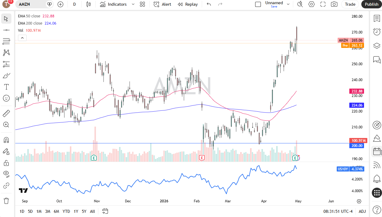Show the February earnings E marker
382x217 pixels.
pyautogui.click(x=202, y=157)
